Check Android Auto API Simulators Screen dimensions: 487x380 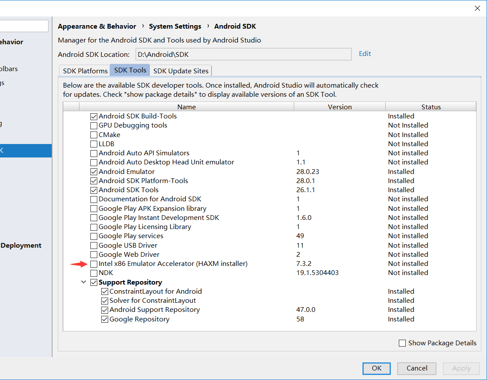point(93,153)
